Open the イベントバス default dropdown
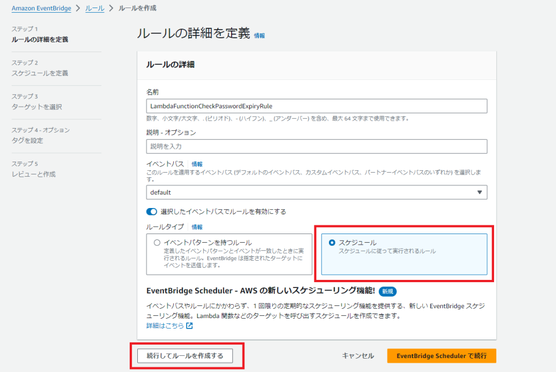 317,192
